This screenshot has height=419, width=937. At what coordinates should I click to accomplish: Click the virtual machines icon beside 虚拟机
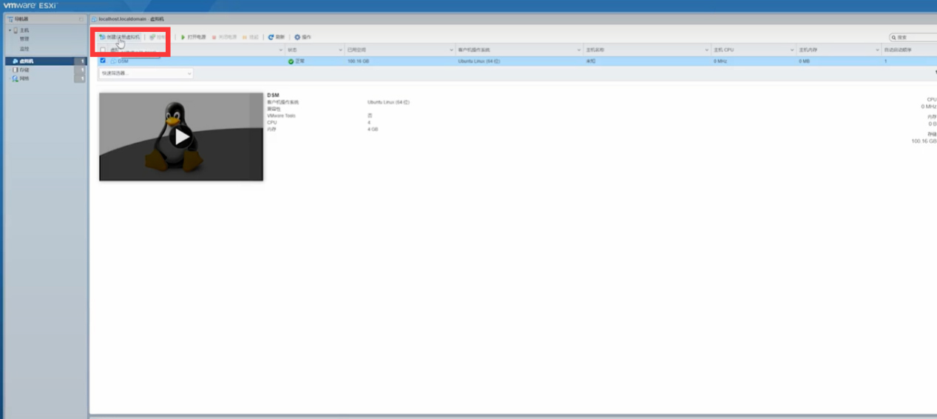tap(16, 61)
